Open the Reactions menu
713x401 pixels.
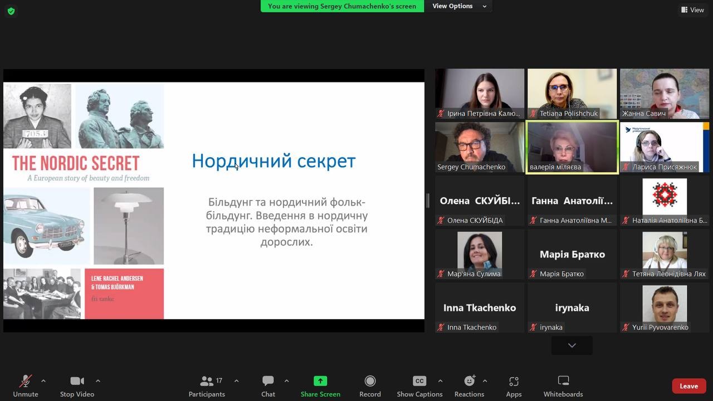(469, 386)
